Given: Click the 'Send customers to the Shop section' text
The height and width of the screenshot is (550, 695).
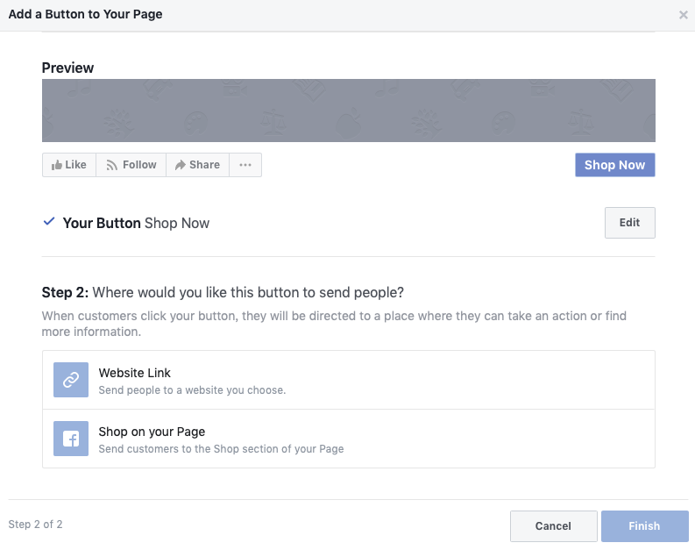Looking at the screenshot, I should point(221,448).
